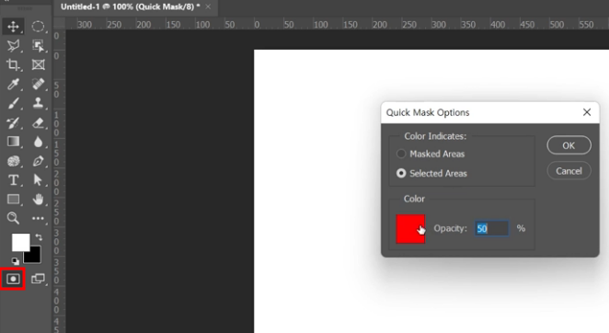Select the Object Selection tool

pyautogui.click(x=38, y=46)
